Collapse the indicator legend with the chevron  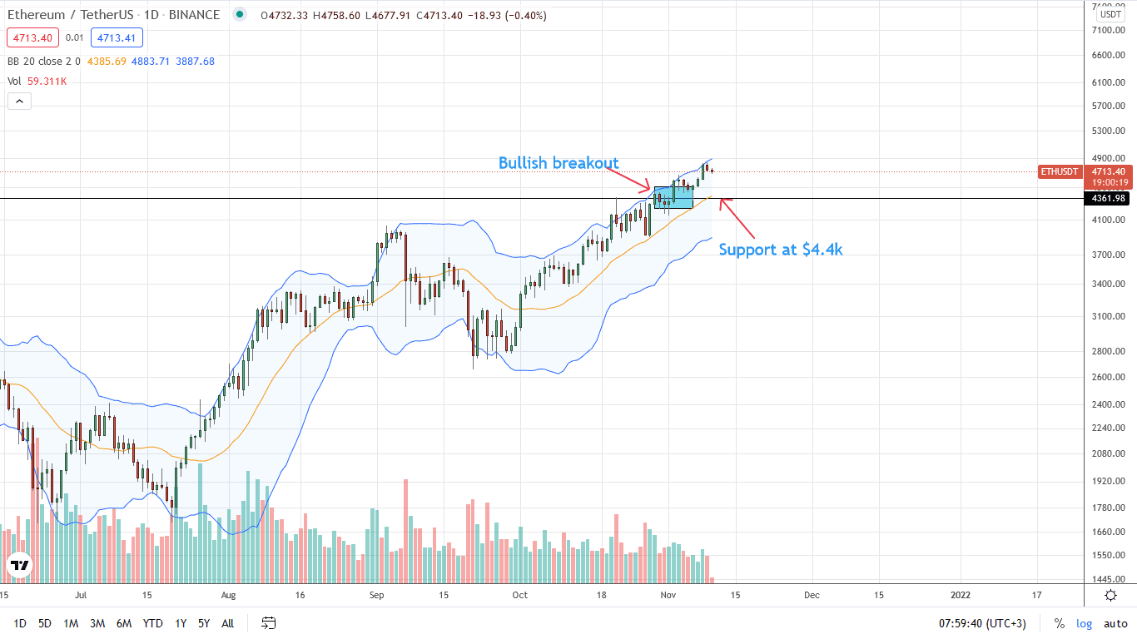click(19, 102)
